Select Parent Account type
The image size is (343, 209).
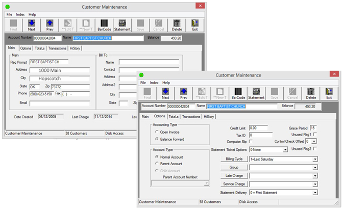(x=157, y=163)
